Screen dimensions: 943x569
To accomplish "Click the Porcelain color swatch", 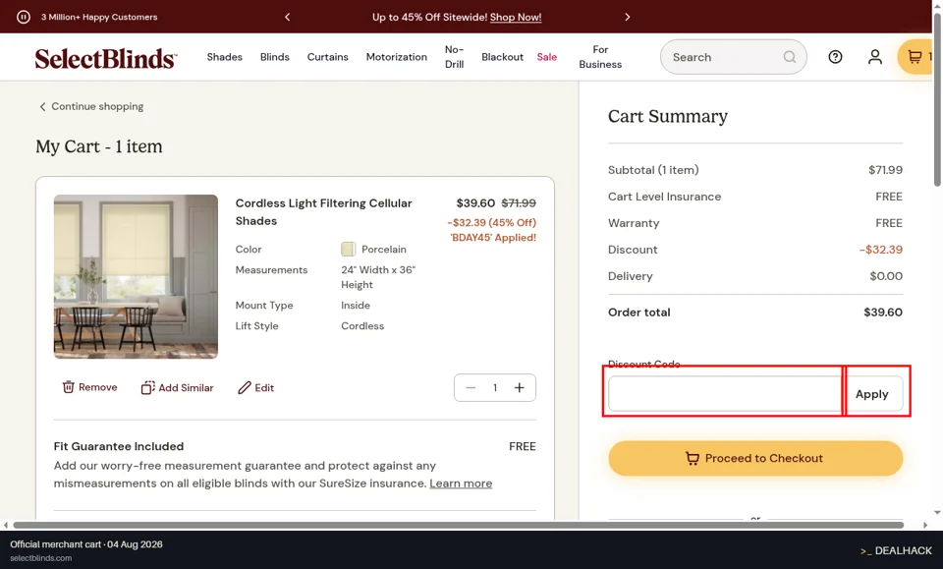I will [348, 249].
